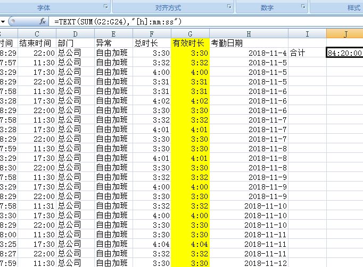Select 结束时间 22:00 in the 2018-11-4 row
Screen dimensions: 363x267
coord(37,53)
